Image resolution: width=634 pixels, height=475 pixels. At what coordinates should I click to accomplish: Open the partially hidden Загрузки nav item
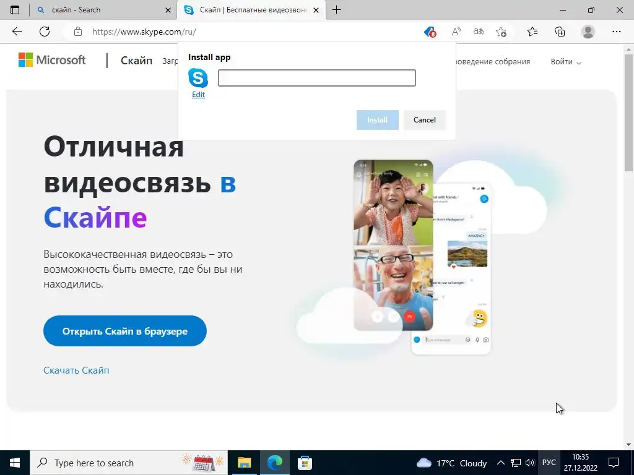pyautogui.click(x=170, y=61)
